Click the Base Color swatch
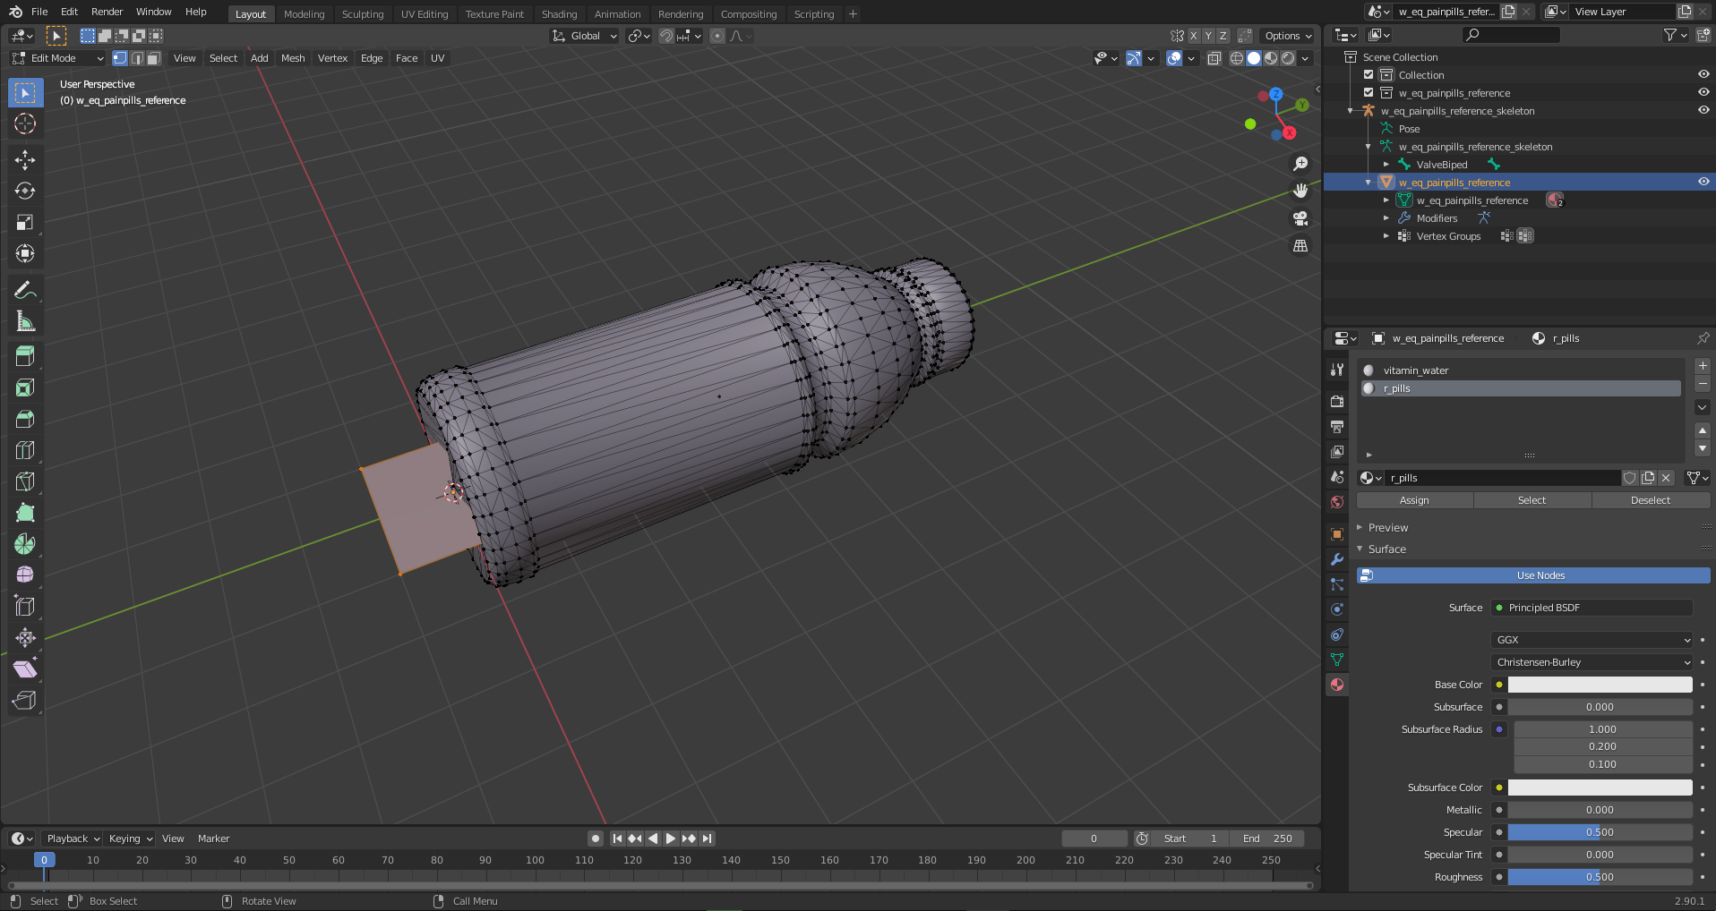 pos(1600,685)
